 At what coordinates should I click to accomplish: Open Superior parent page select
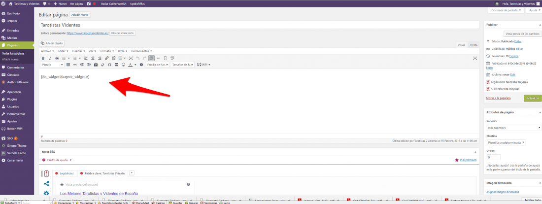coord(513,128)
